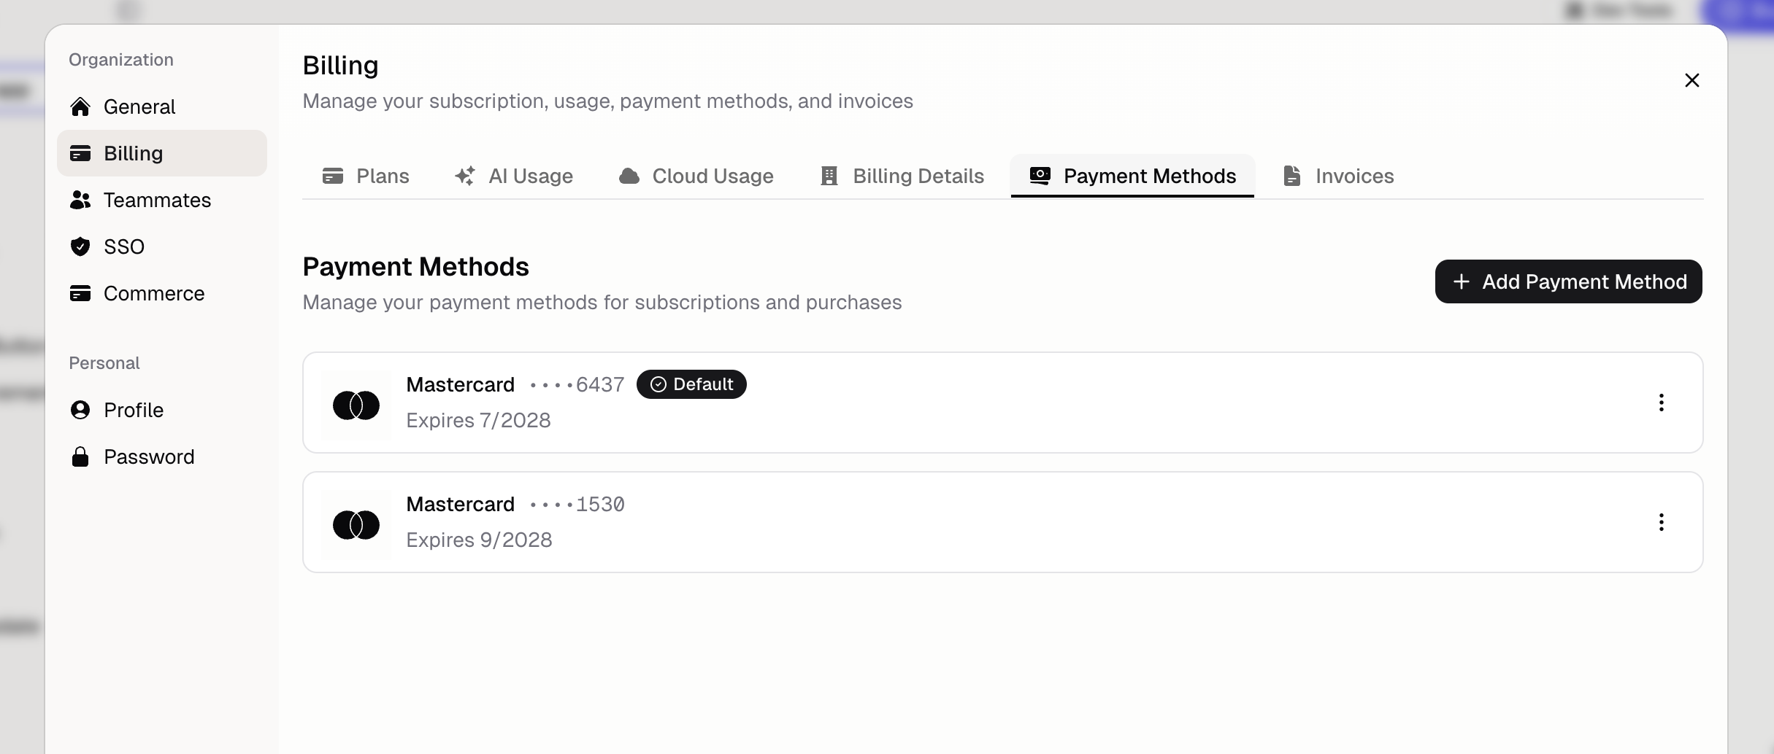The width and height of the screenshot is (1774, 754).
Task: Open General organization settings
Action: pos(162,106)
